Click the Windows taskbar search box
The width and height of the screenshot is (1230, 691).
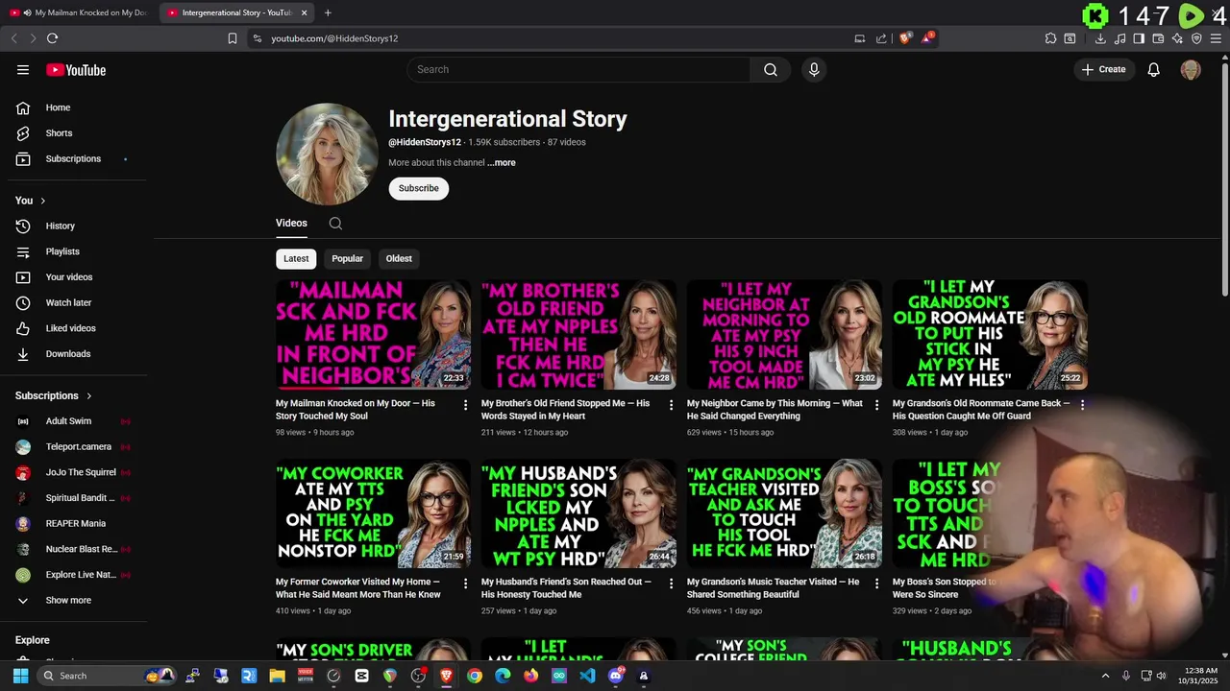click(x=108, y=676)
